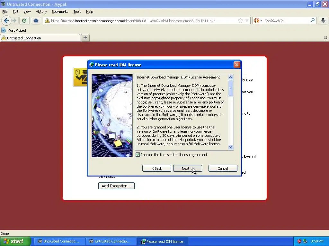Open the Tools menu
The image size is (329, 246).
tap(77, 12)
